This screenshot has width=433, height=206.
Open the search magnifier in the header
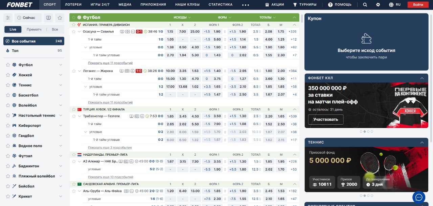click(365, 5)
